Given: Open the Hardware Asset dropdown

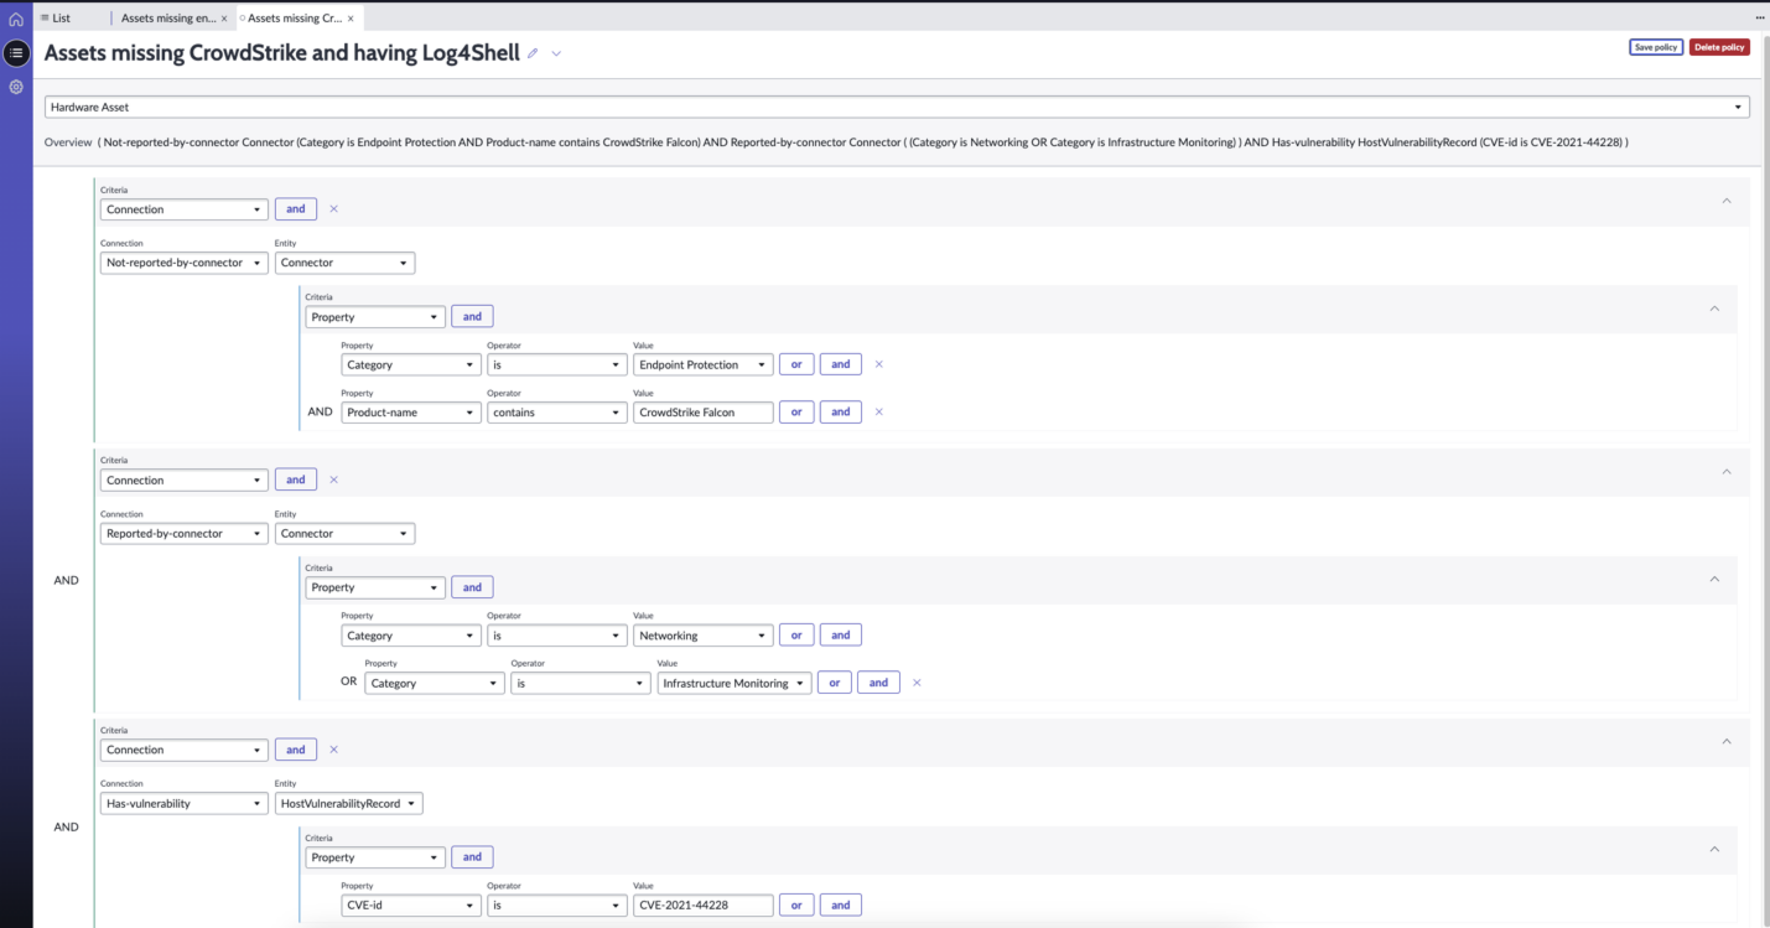Looking at the screenshot, I should [897, 107].
